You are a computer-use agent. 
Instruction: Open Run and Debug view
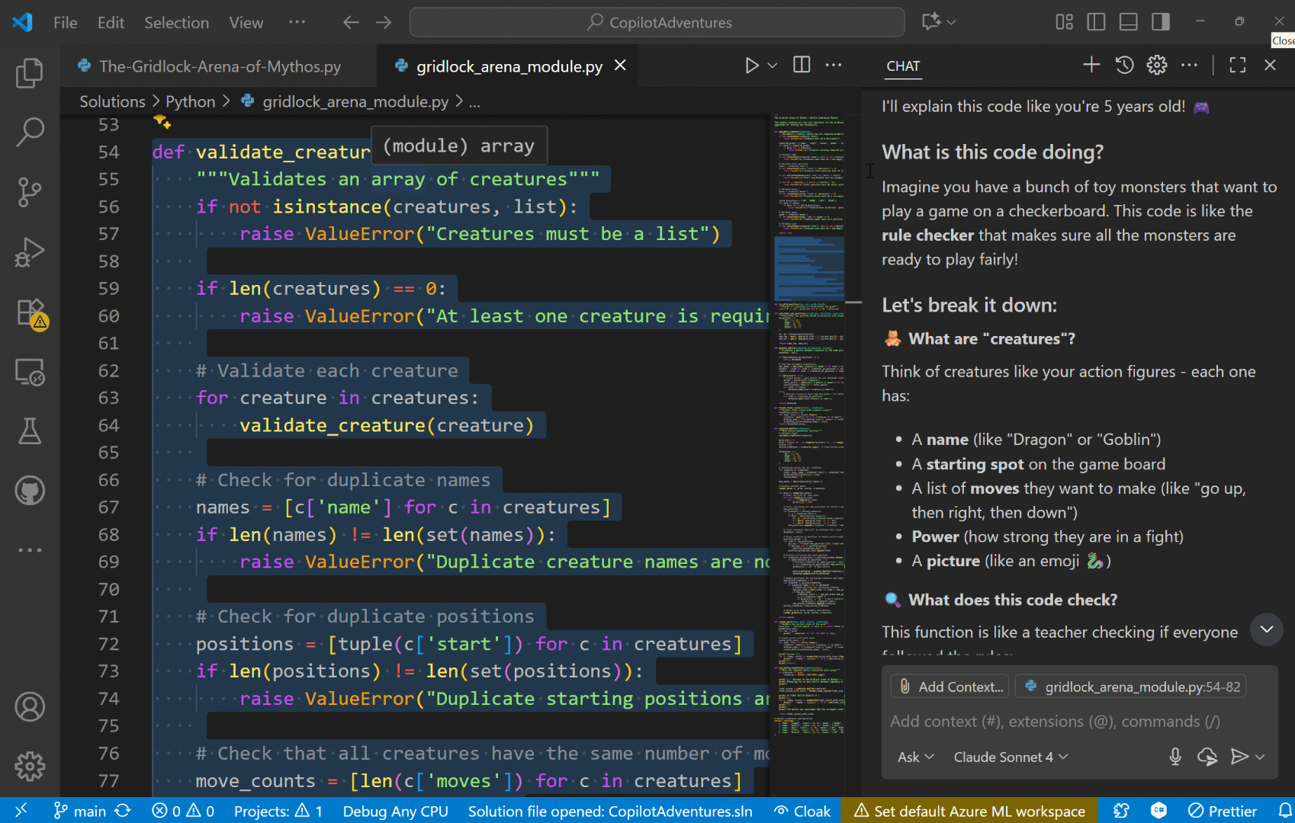[30, 252]
